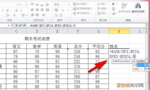Image resolution: width=150 pixels, height=90 pixels.
Task: Click RANK function tooltip
Action: [129, 61]
